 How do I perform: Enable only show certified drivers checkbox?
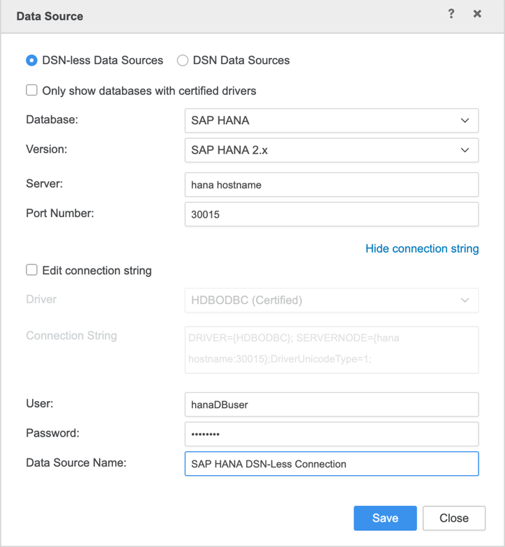(x=31, y=91)
